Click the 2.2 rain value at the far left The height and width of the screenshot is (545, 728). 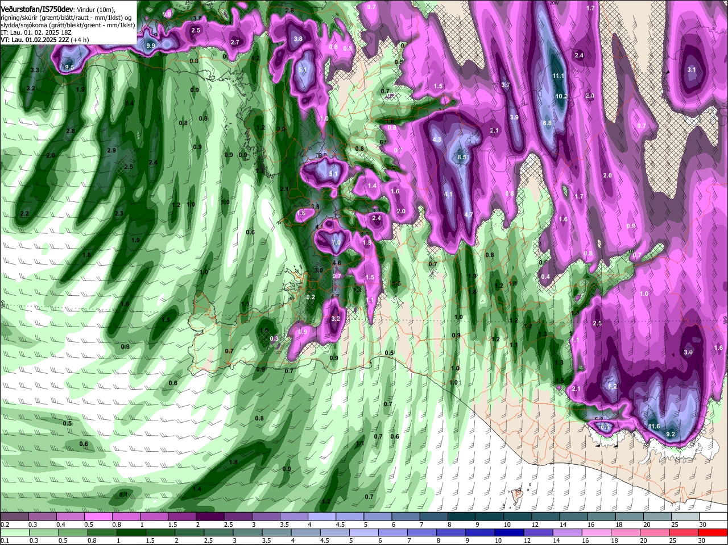click(24, 213)
